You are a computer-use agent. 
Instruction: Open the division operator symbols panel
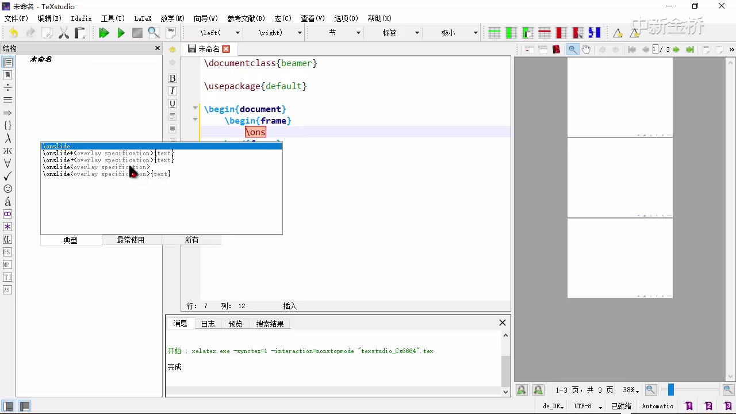(7, 87)
